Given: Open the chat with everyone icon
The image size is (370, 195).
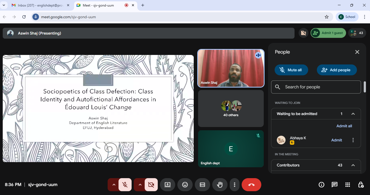Looking at the screenshot, I should 335,185.
